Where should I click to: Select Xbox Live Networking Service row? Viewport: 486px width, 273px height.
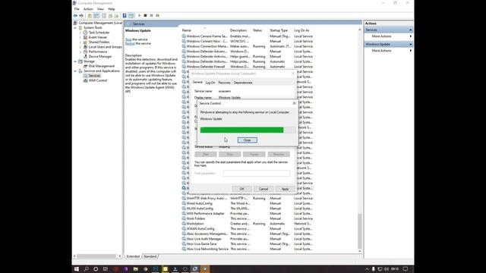tap(247, 249)
